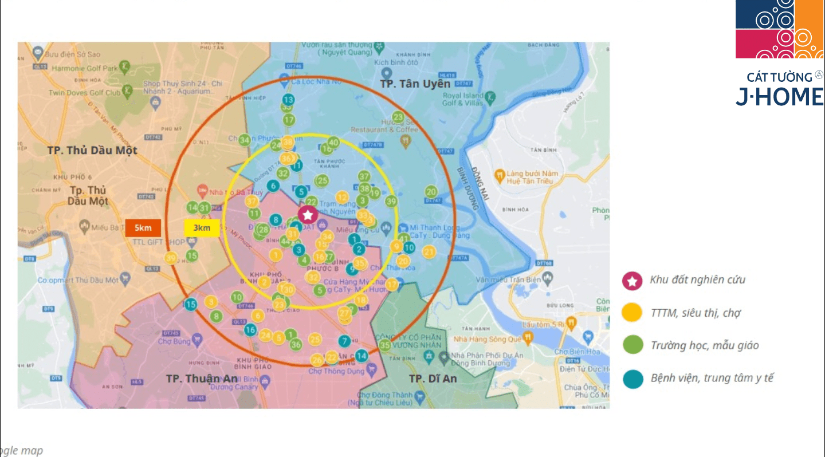
Task: Select teal hospital marker number 2
Action: click(x=359, y=249)
